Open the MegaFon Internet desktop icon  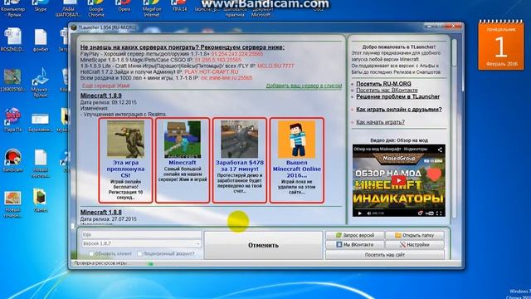tap(151, 9)
